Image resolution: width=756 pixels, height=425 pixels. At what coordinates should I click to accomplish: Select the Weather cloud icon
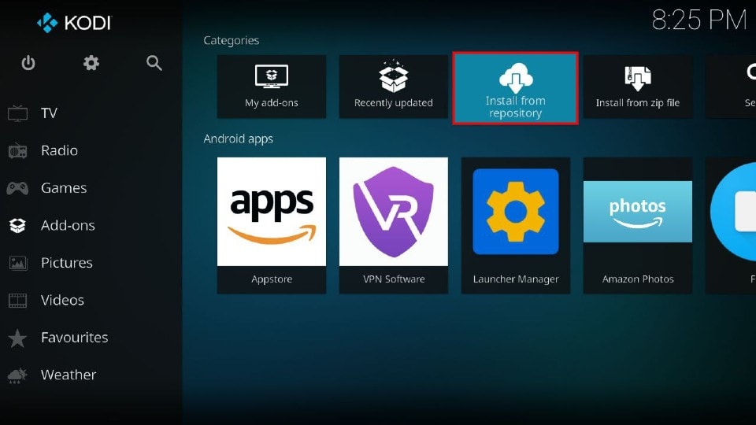[17, 375]
